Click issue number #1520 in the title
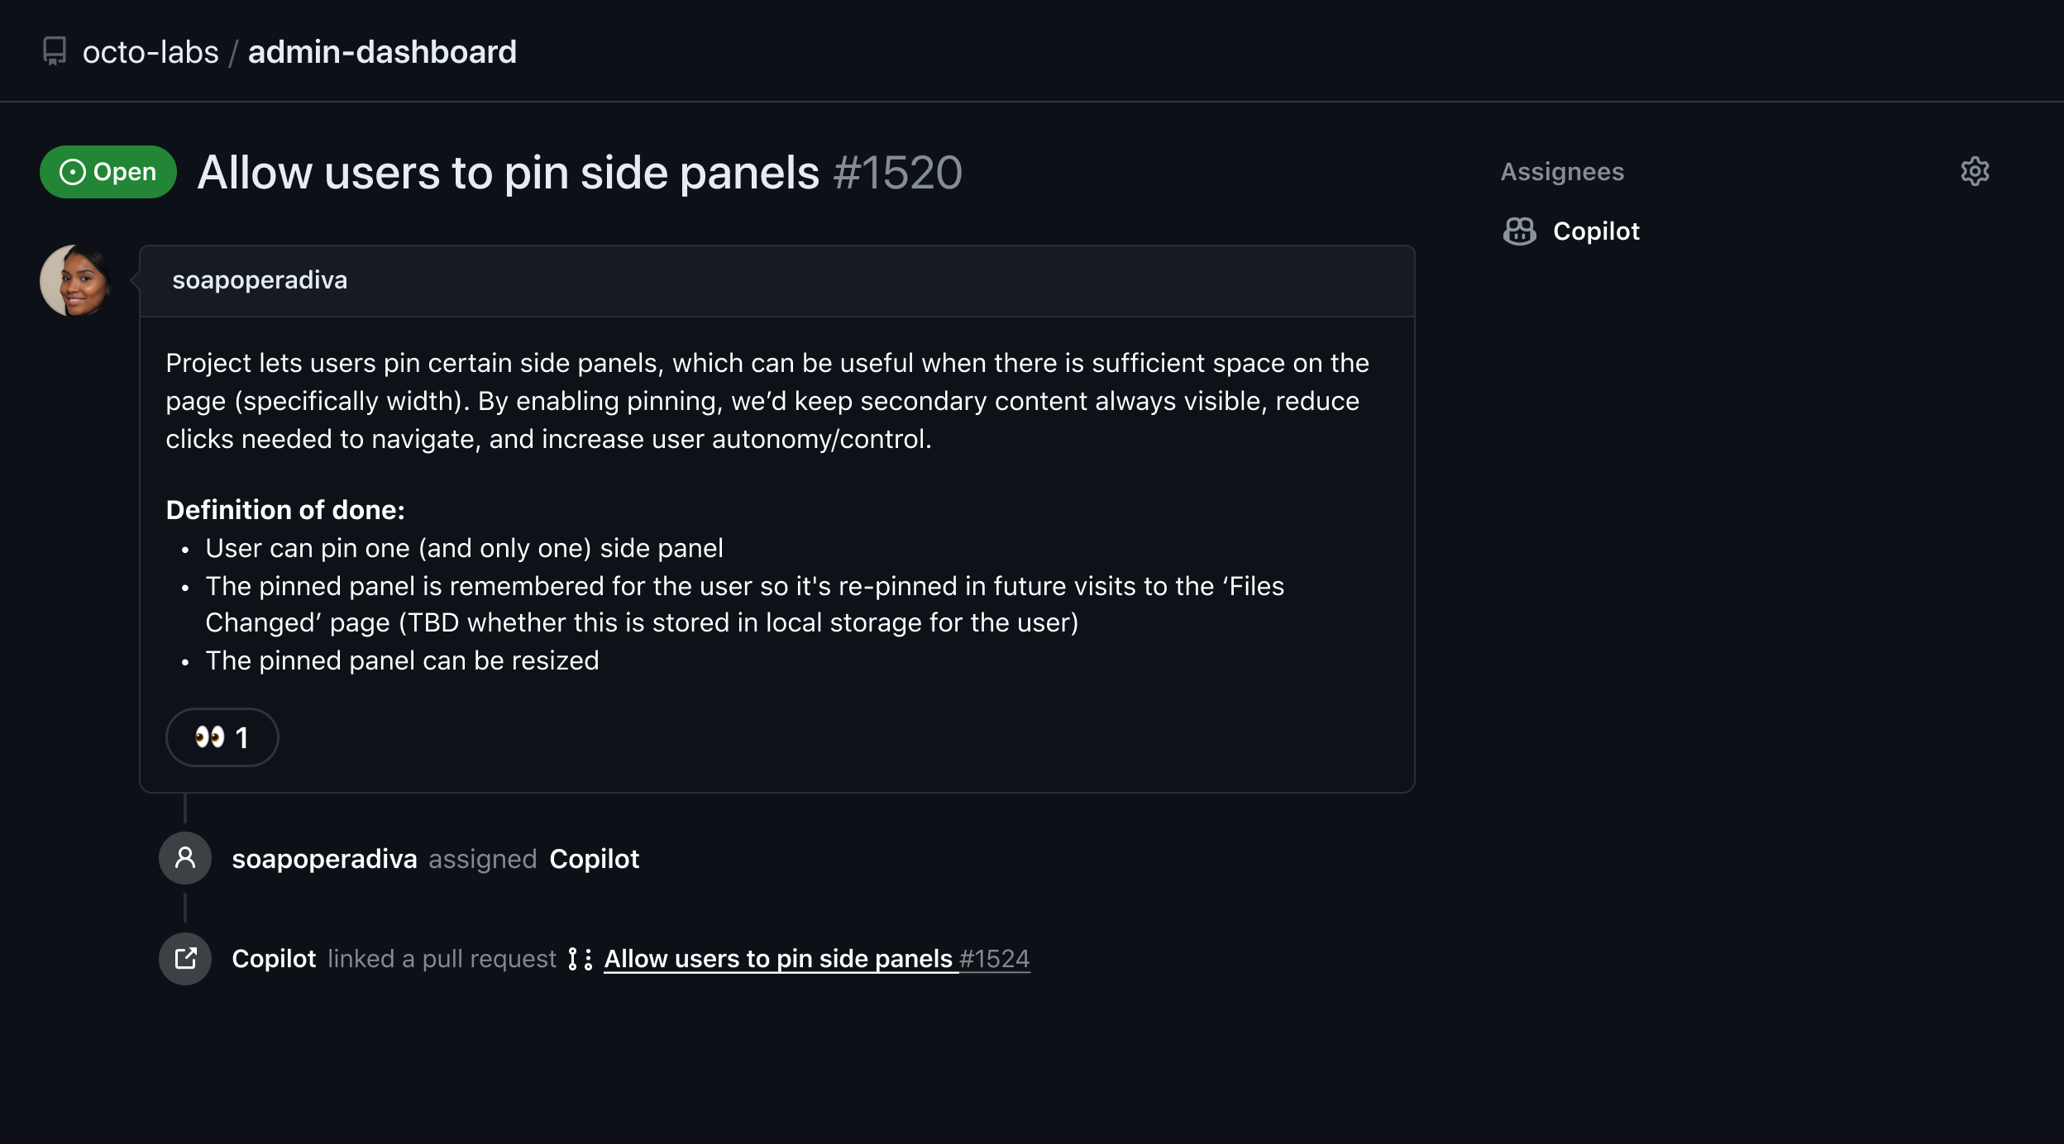The width and height of the screenshot is (2064, 1144). [x=897, y=173]
